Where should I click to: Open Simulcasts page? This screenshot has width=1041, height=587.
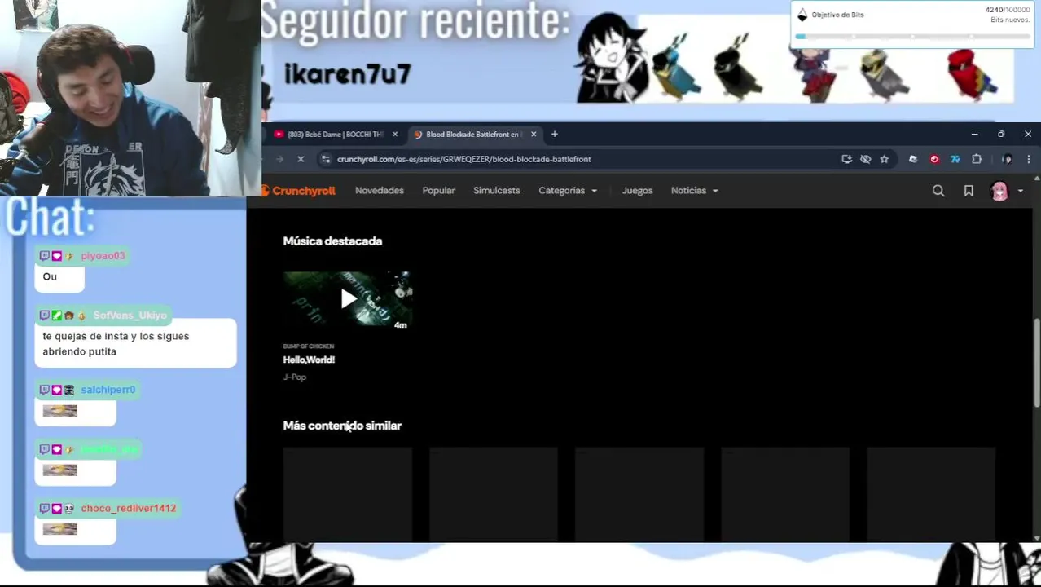coord(497,191)
